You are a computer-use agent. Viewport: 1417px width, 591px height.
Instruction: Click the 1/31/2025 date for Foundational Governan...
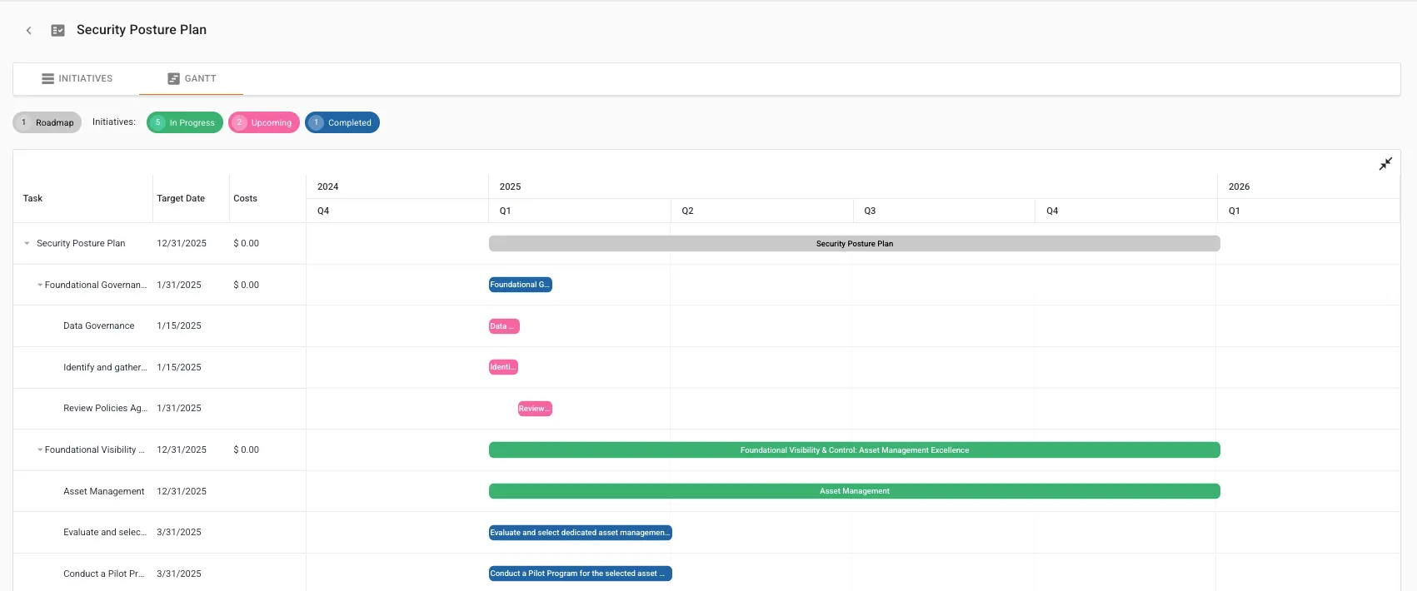point(179,285)
